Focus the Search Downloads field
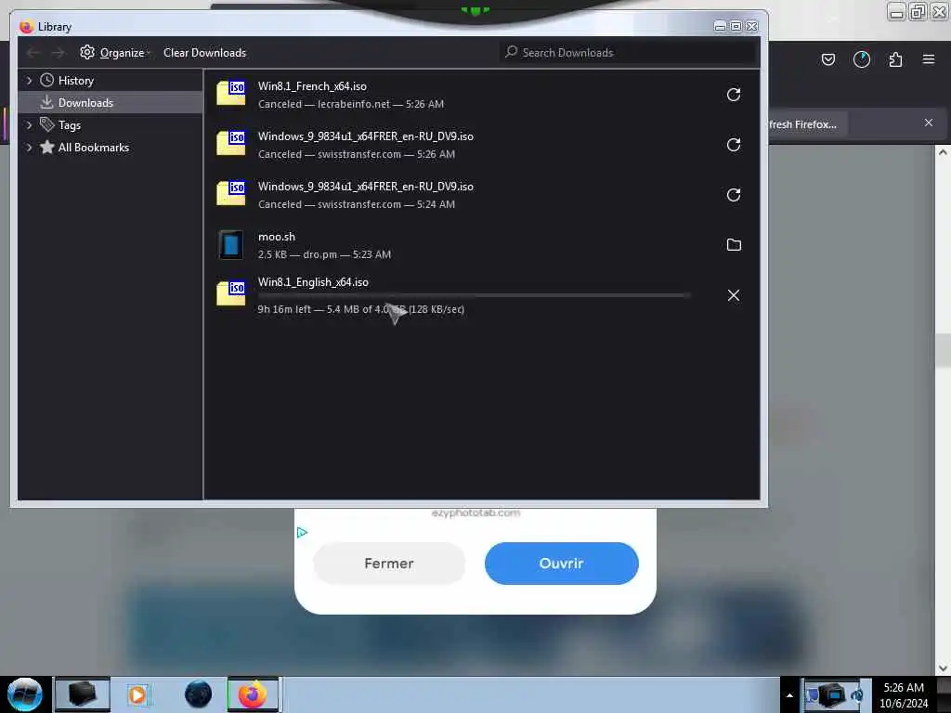This screenshot has height=713, width=951. tap(629, 53)
